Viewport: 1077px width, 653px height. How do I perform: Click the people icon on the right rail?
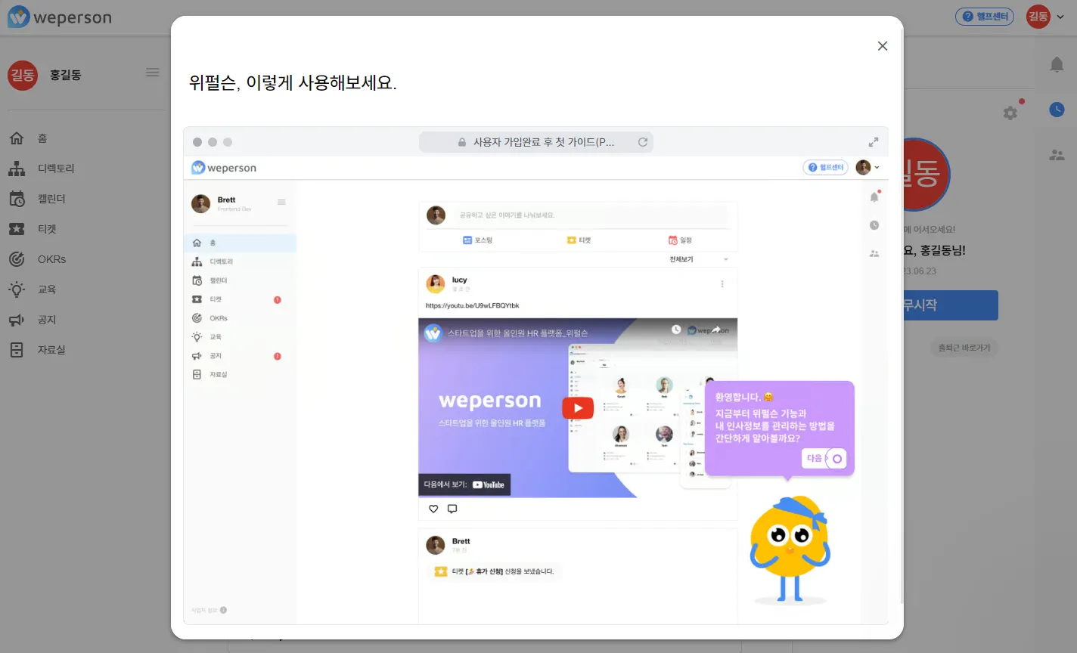(1057, 155)
